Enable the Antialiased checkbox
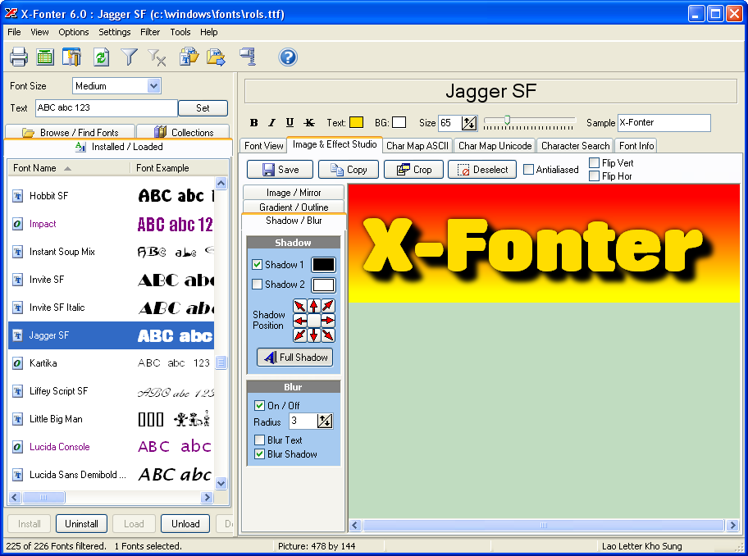The height and width of the screenshot is (556, 748). coord(529,170)
